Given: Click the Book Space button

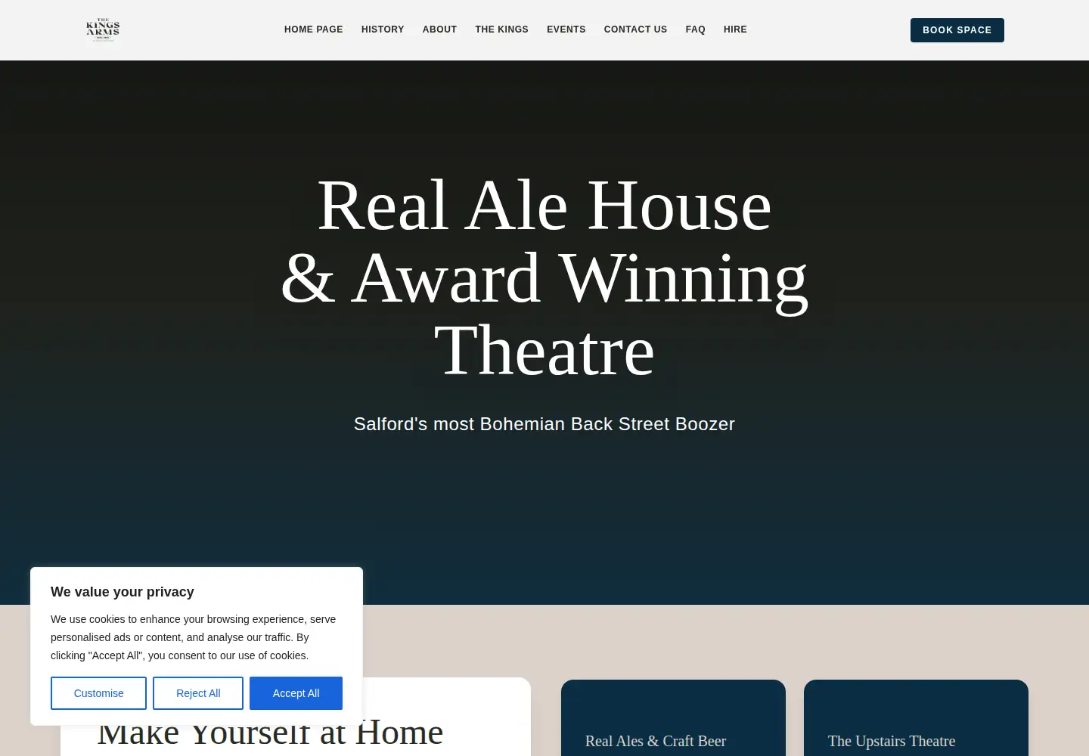Looking at the screenshot, I should (x=957, y=30).
